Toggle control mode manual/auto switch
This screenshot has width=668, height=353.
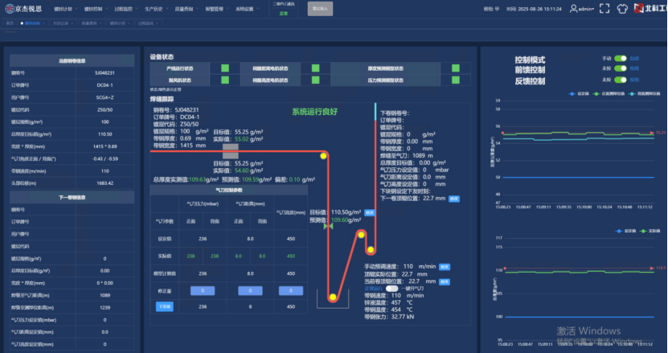tap(621, 59)
